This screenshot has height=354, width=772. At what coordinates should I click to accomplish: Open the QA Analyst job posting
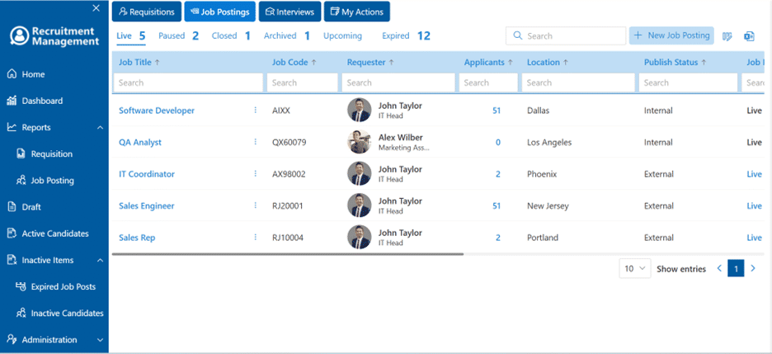[x=140, y=142]
